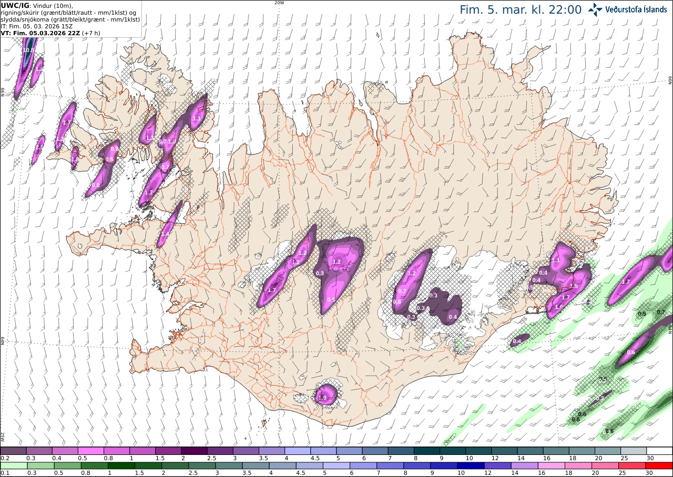Click the "0.9" snowfall value in the Westfjords
This screenshot has height=477, width=673.
click(96, 185)
